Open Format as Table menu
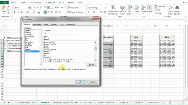This screenshot has width=188, height=105. (122, 10)
